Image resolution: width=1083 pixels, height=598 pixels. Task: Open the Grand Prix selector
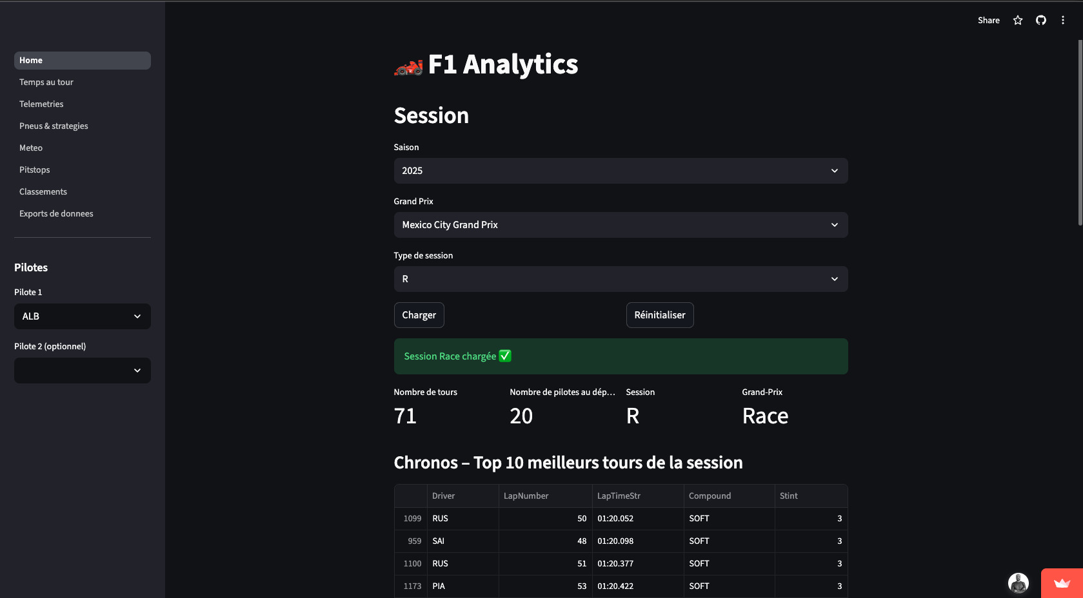(620, 225)
